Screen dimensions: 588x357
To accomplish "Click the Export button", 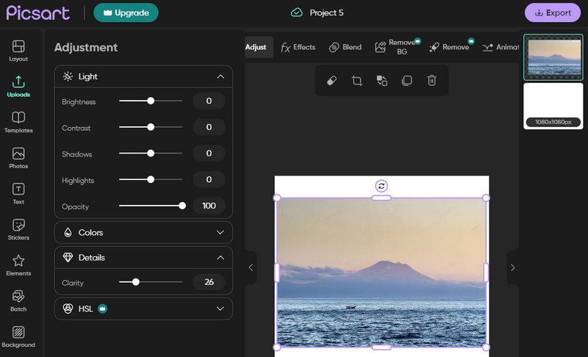I will [552, 12].
